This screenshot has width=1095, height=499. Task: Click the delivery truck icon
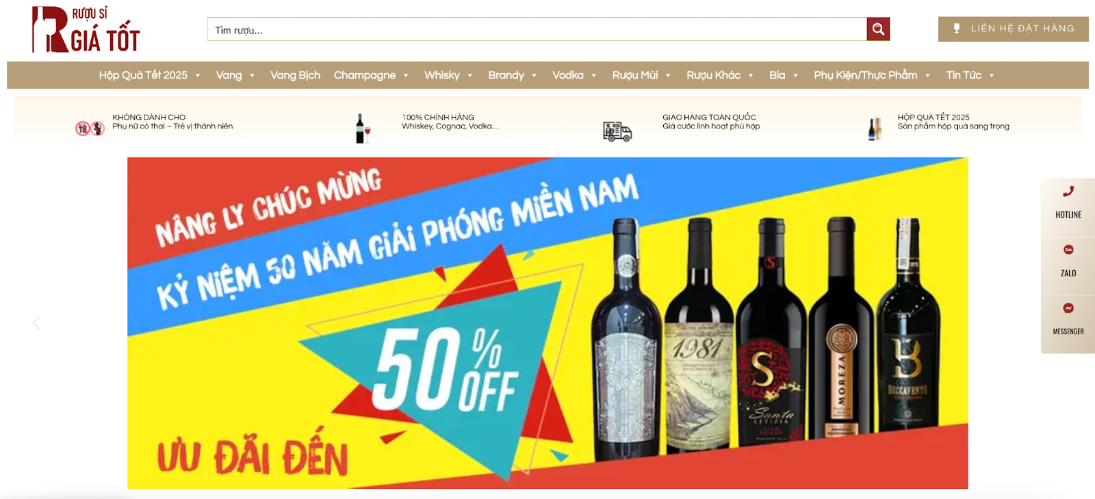(617, 131)
